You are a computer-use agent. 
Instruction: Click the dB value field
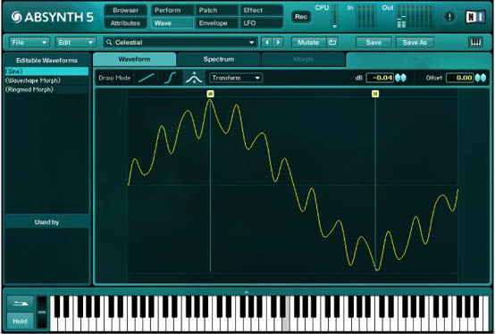click(x=380, y=78)
